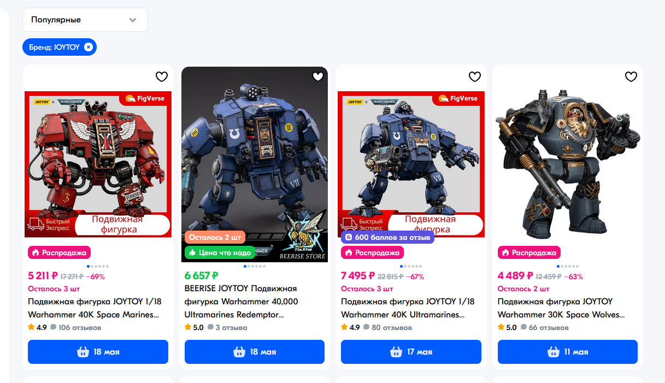Add the red Space Marines dreadnought to favorites
The image size is (665, 383).
[161, 76]
